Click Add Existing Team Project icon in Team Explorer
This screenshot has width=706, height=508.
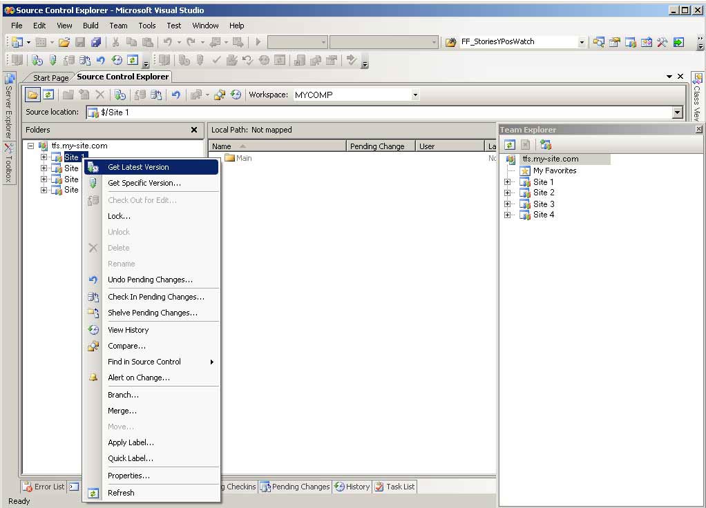coord(546,144)
